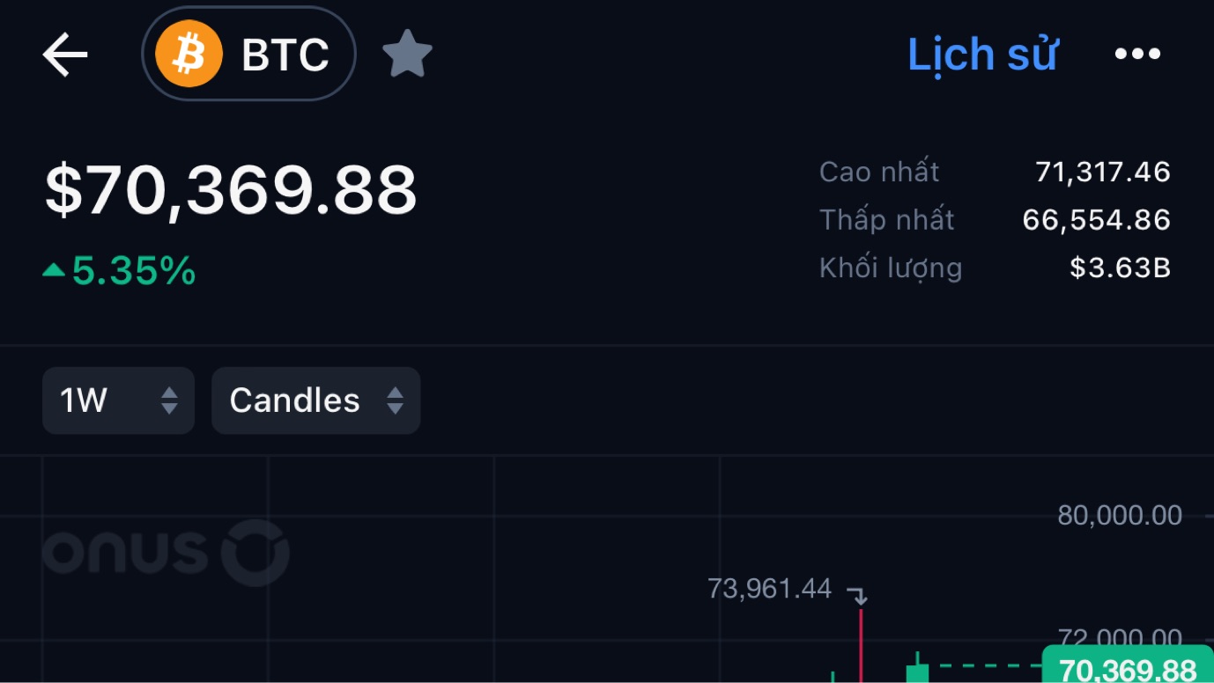Click the Khối lượng $3.63B value
Screen dimensions: 1214x683
(x=1120, y=268)
